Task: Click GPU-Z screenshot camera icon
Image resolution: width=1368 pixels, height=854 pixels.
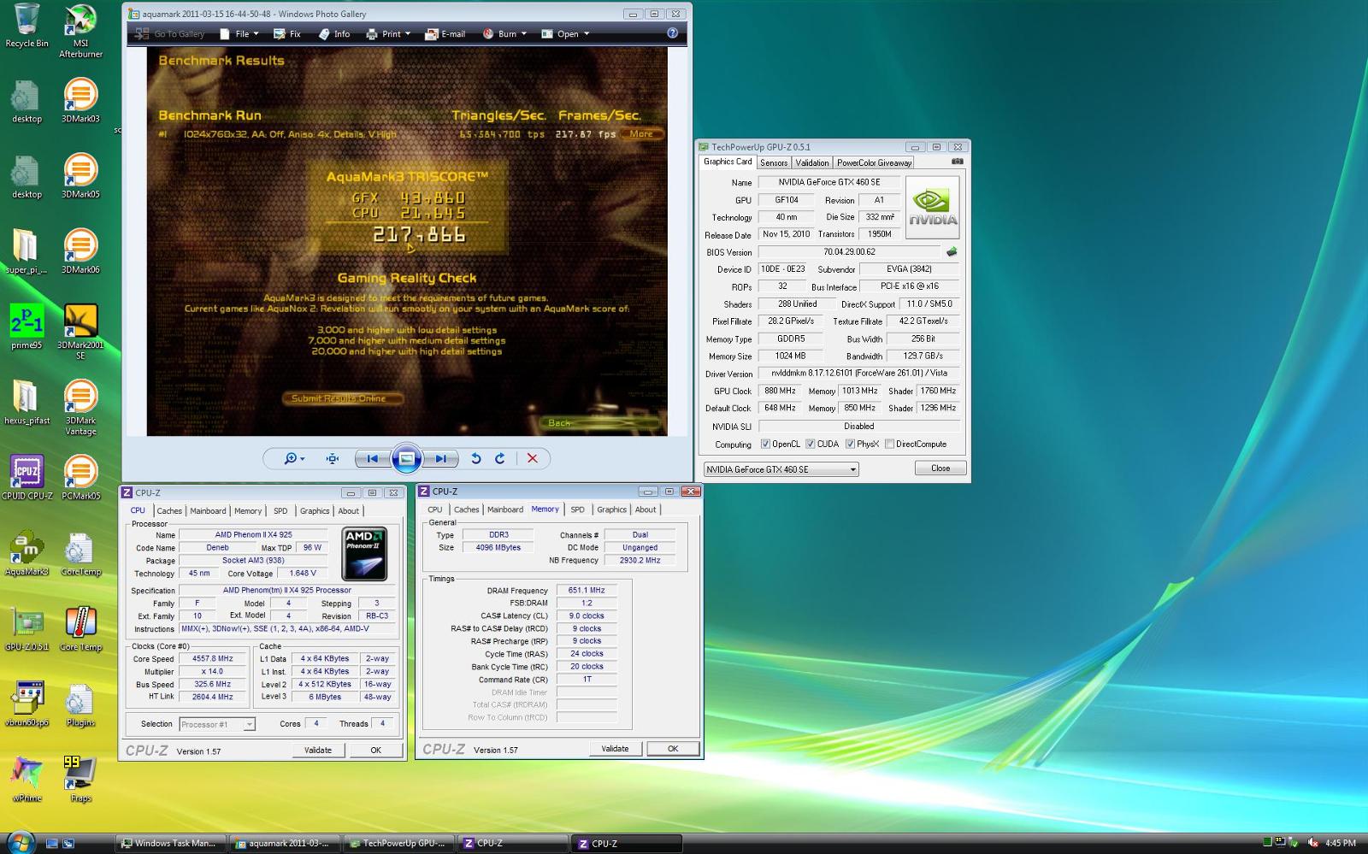Action: click(x=958, y=161)
